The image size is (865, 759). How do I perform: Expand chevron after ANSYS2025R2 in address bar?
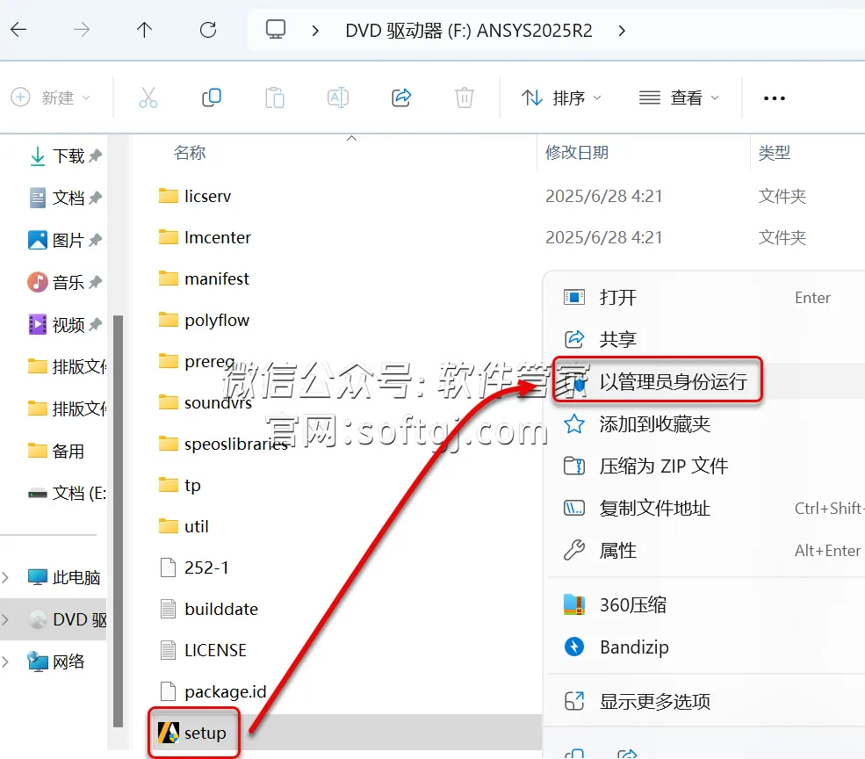[622, 31]
